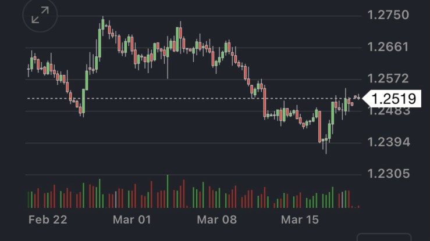Click the Mar 15 date marker
Screen dimensions: 430x241
click(300, 220)
